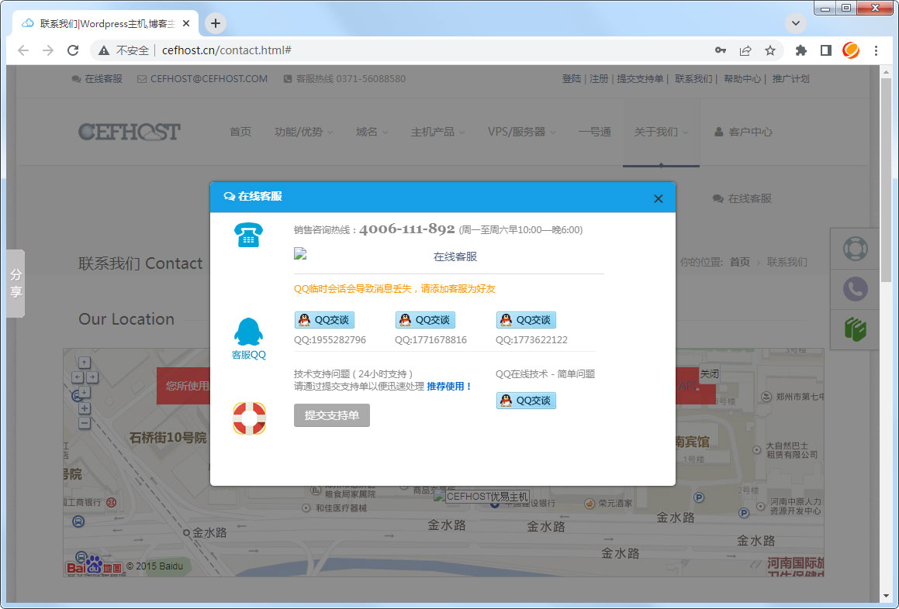The width and height of the screenshot is (899, 609).
Task: Click the 推广计划 link
Action: (790, 79)
